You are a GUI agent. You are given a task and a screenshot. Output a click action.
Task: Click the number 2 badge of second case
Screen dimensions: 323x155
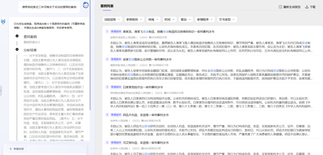pyautogui.click(x=107, y=59)
